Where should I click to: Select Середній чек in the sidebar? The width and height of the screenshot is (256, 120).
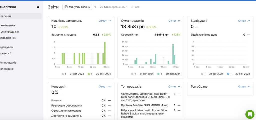click(8, 38)
